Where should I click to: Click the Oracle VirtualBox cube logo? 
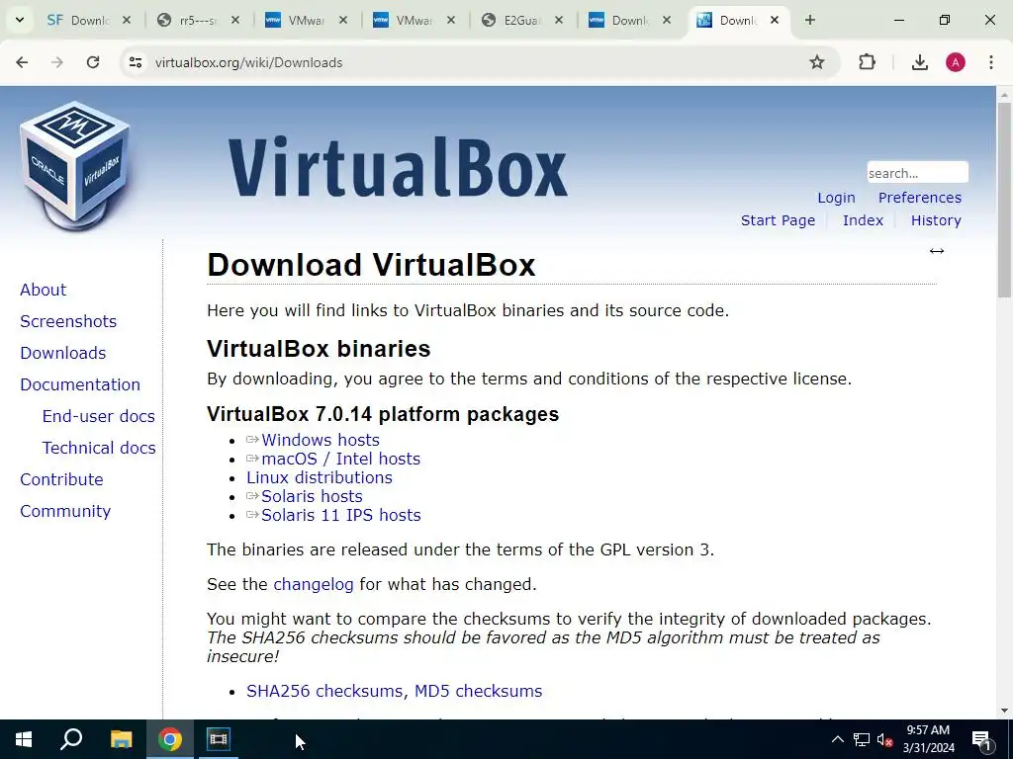75,165
